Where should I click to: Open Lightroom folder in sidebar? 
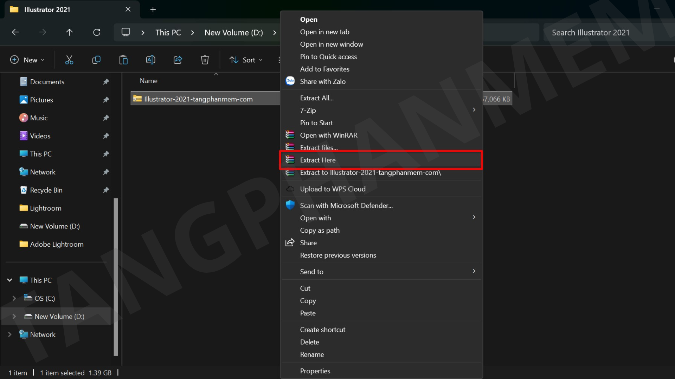point(46,208)
